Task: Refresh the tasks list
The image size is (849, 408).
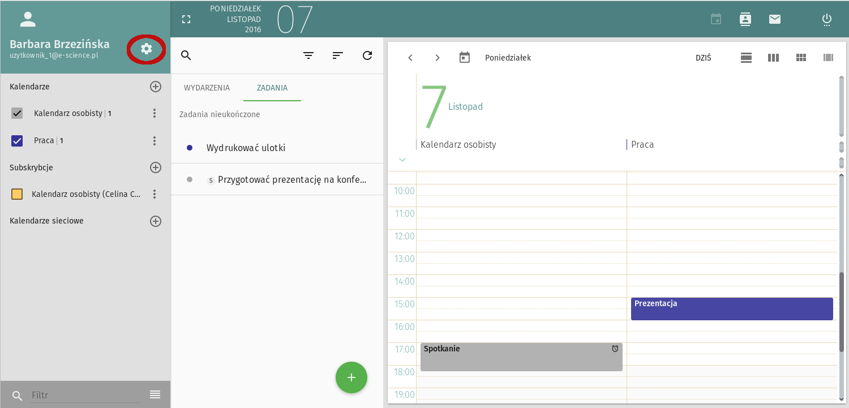Action: pyautogui.click(x=367, y=55)
